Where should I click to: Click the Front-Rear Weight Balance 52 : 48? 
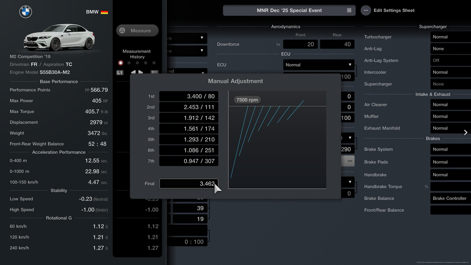98,144
